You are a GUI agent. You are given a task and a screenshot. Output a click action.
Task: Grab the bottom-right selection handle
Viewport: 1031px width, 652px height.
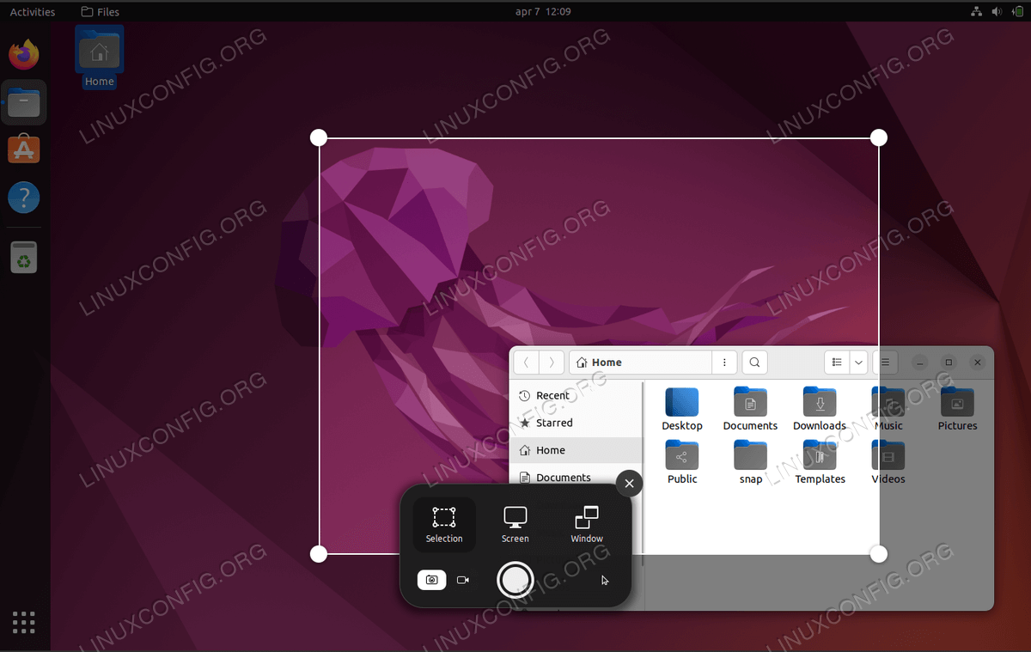click(x=879, y=554)
